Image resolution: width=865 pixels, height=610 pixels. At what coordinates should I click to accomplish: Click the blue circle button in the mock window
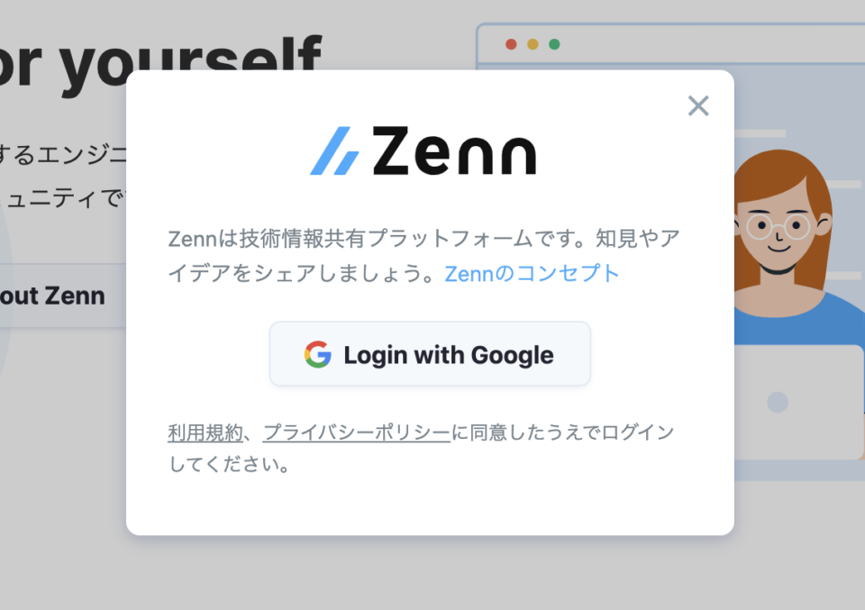(777, 402)
